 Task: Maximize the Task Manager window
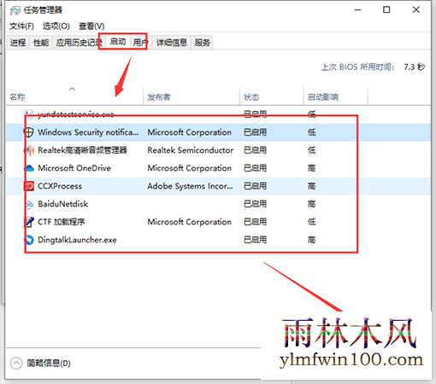[386, 10]
